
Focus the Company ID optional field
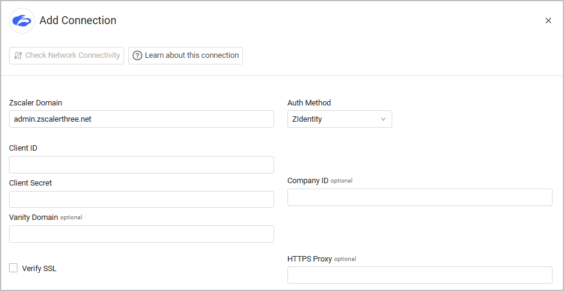[x=419, y=198]
